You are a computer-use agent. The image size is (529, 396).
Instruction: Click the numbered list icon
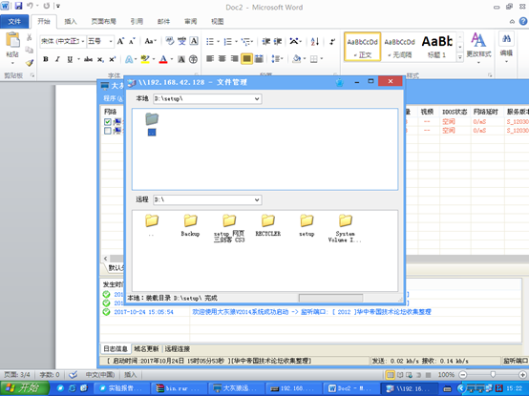pyautogui.click(x=228, y=41)
